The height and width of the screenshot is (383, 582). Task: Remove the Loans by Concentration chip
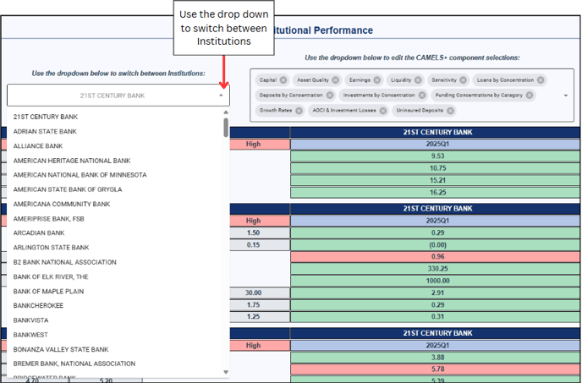[541, 79]
